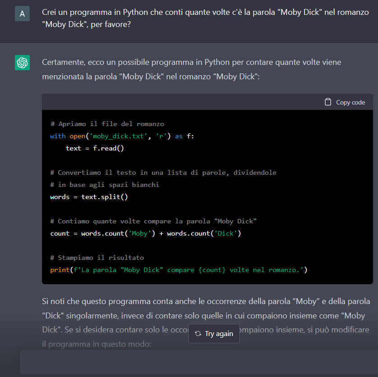
Task: Click the words.count('Moby') expression
Action: click(x=118, y=233)
